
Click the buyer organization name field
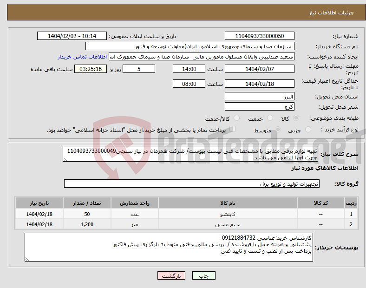[x=190, y=46]
